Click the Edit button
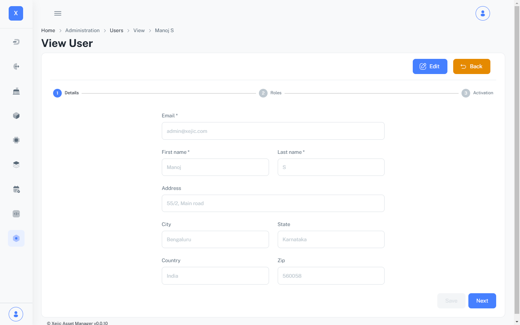This screenshot has width=520, height=325. (x=430, y=66)
